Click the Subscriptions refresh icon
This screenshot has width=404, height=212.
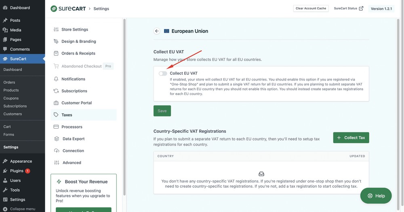click(x=56, y=91)
